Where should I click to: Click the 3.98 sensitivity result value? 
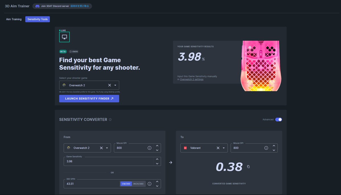(189, 57)
